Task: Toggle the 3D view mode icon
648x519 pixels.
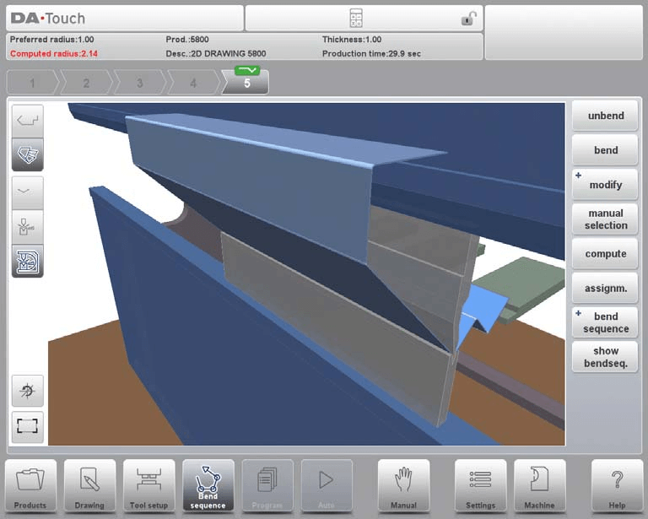Action: [28, 155]
